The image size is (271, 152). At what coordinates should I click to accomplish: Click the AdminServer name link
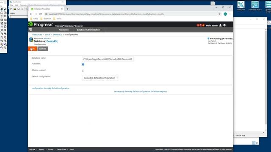pyautogui.click(x=47, y=38)
